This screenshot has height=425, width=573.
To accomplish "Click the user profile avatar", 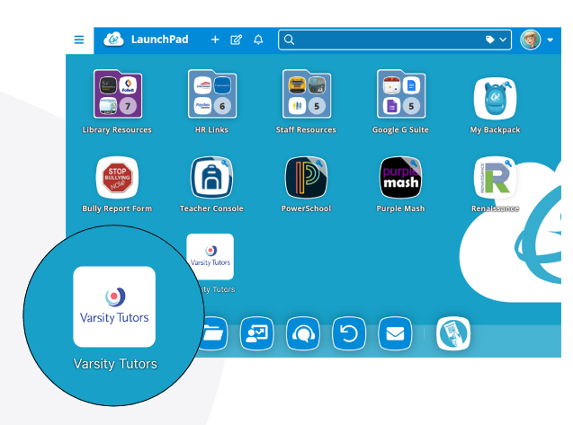I will [x=530, y=40].
